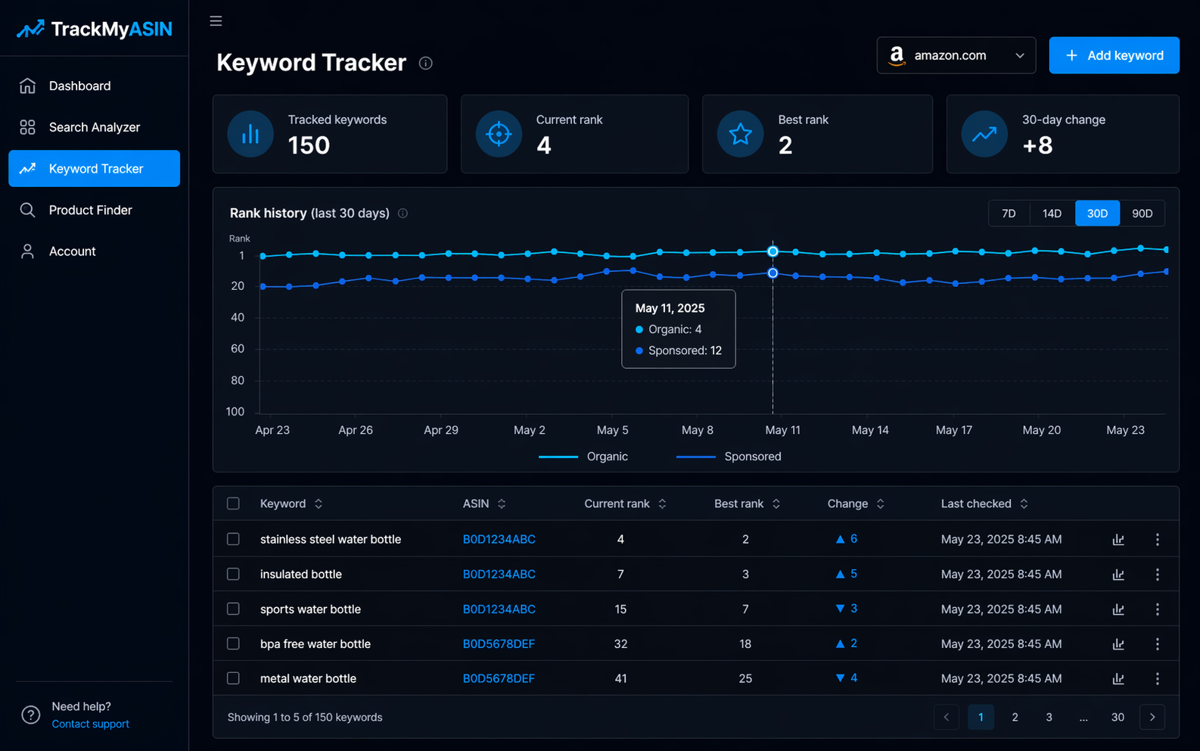The height and width of the screenshot is (751, 1200).
Task: Check metal water bottle row checkbox
Action: 233,678
